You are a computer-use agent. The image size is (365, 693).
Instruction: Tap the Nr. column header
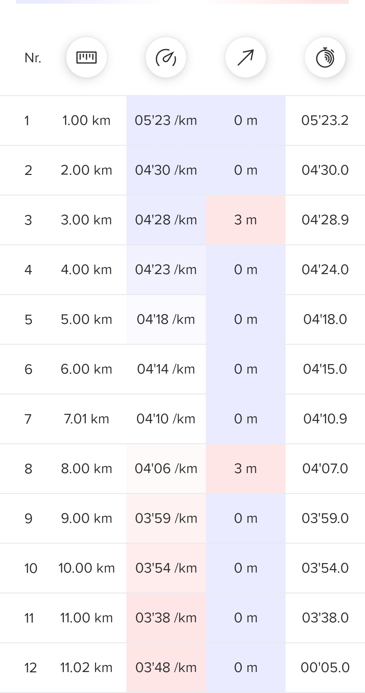[x=33, y=58]
